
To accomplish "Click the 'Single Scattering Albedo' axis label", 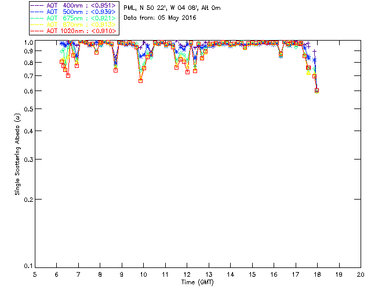I will click(x=17, y=154).
